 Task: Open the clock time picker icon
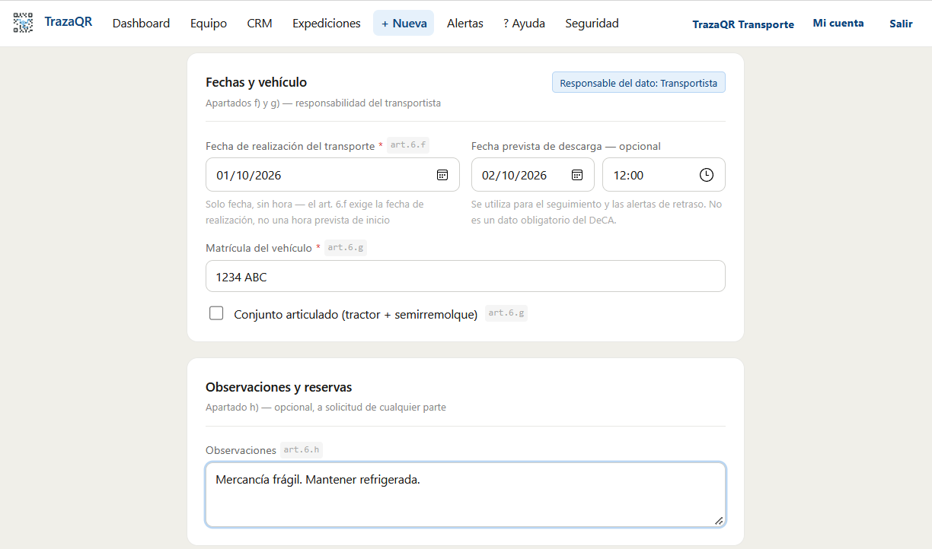point(707,175)
